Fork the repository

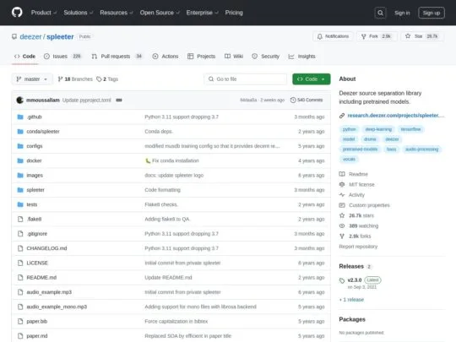click(377, 36)
